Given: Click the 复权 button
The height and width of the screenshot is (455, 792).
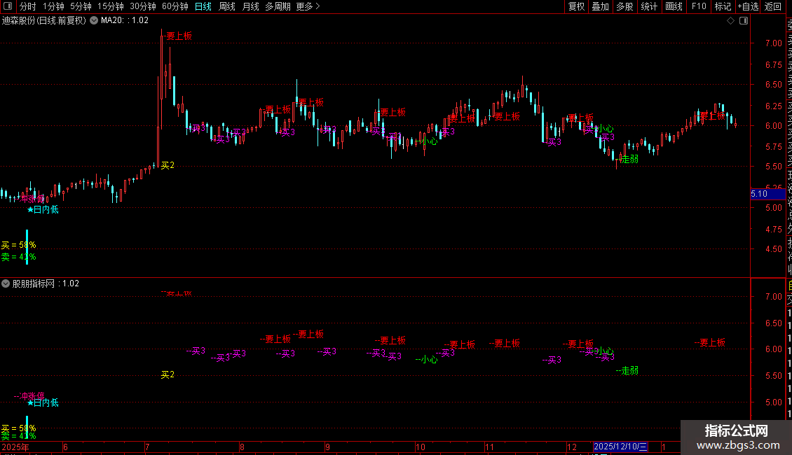Looking at the screenshot, I should (x=576, y=6).
